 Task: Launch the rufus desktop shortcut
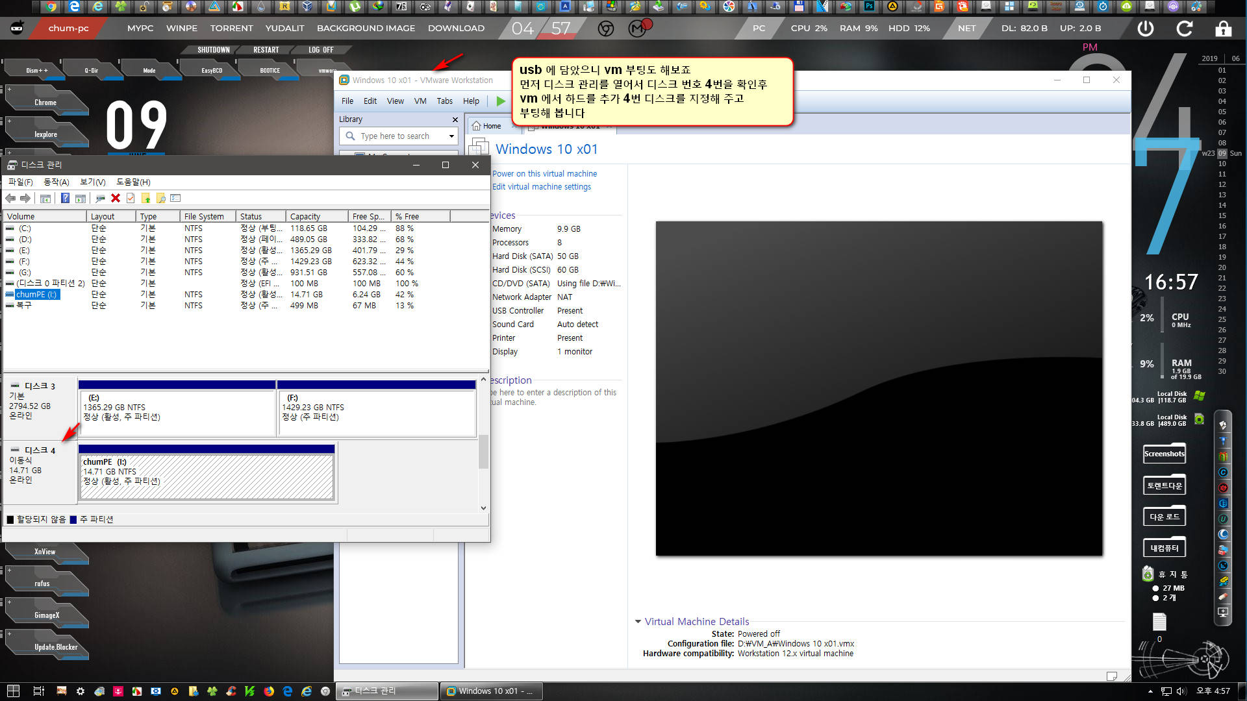pos(45,581)
